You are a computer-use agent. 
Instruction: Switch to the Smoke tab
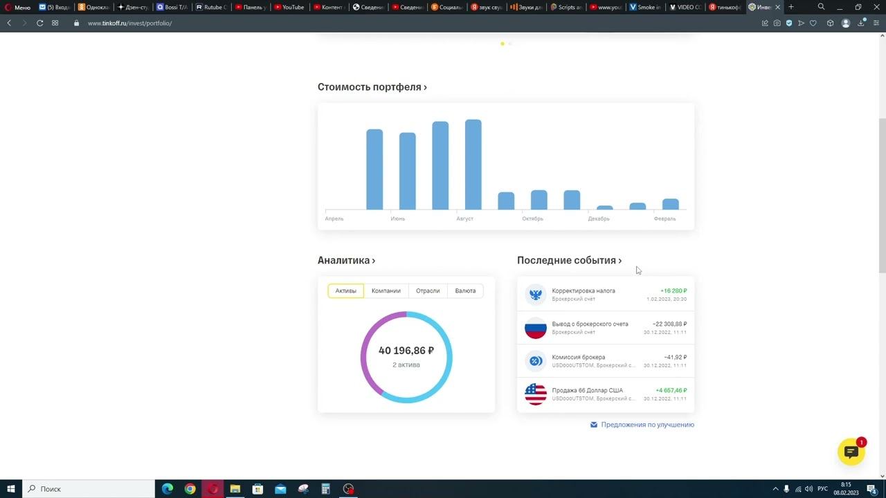(x=645, y=7)
